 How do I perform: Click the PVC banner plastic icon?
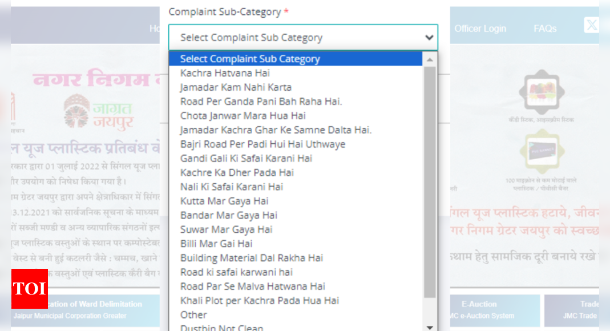(x=542, y=152)
